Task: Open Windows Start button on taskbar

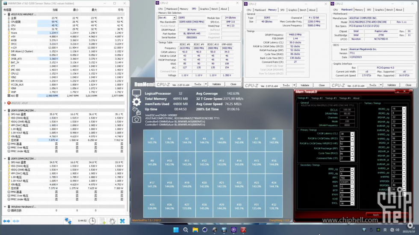Action: 176,230
